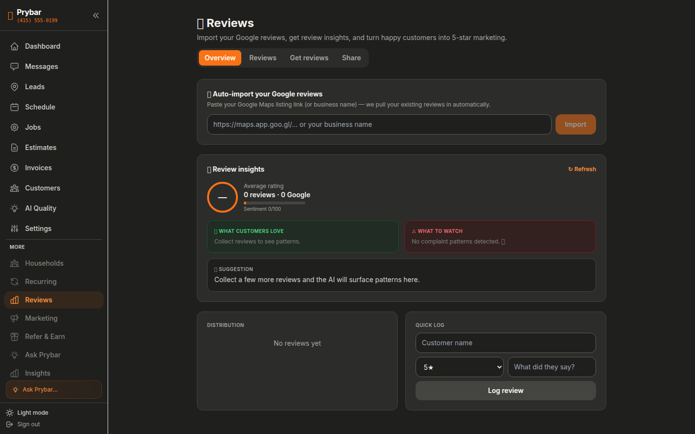695x434 pixels.
Task: Open the Insights page
Action: point(54,373)
